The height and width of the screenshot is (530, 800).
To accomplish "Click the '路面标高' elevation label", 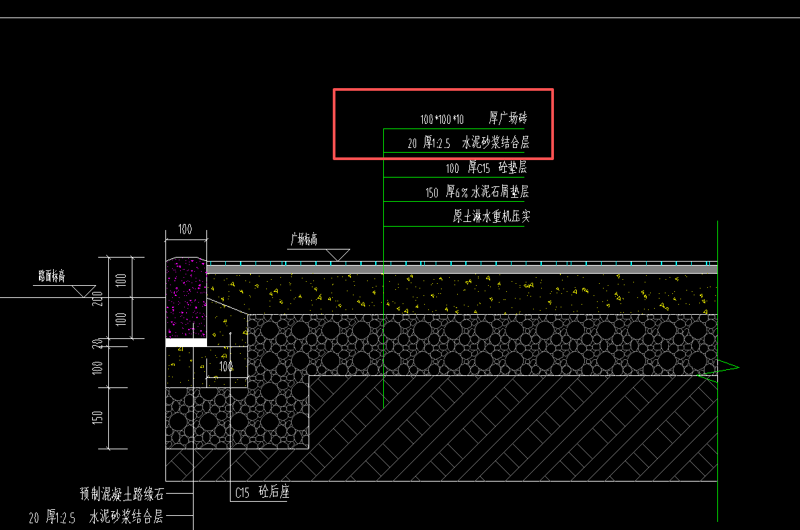I will pyautogui.click(x=52, y=276).
